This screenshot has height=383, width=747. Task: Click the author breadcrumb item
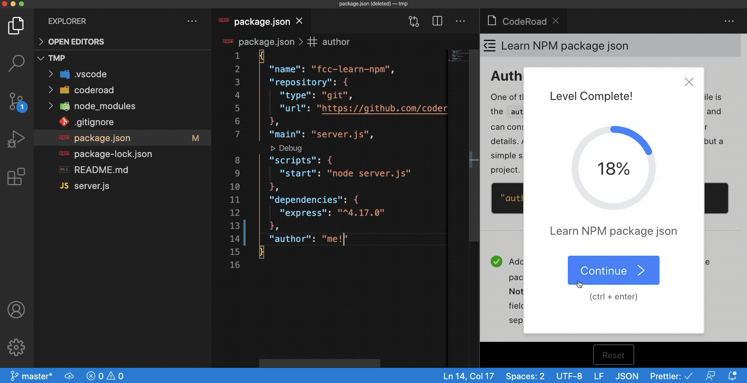click(x=335, y=42)
